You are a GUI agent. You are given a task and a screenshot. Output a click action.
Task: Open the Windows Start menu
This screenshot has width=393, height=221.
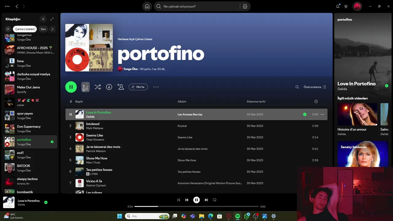tap(119, 216)
